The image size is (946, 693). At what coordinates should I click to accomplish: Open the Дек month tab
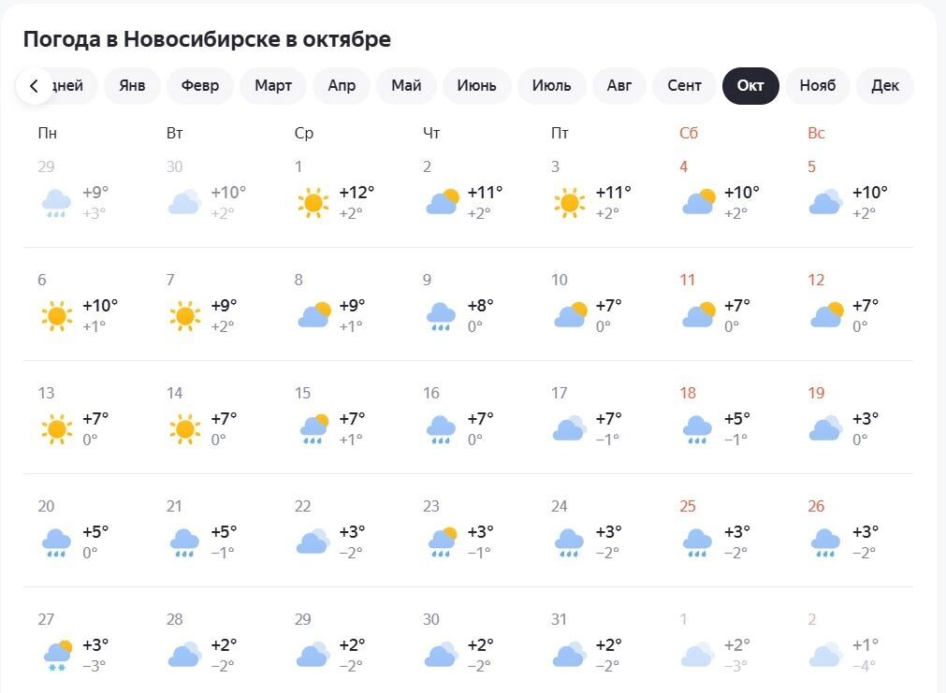coord(884,86)
